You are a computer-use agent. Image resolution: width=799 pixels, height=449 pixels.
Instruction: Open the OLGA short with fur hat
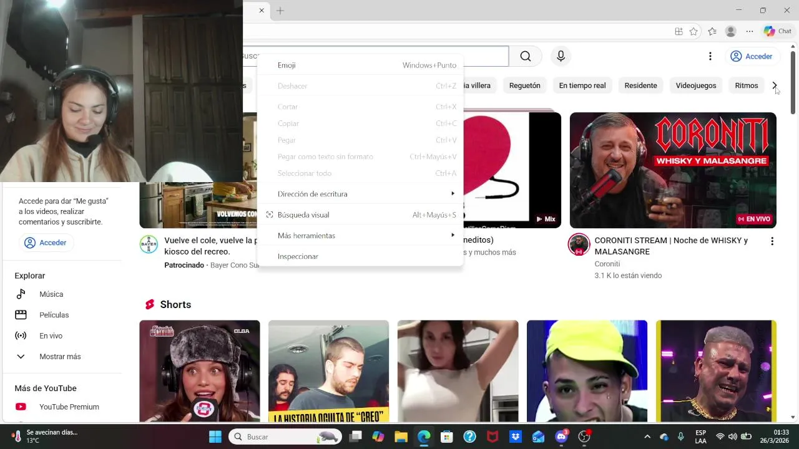point(200,371)
